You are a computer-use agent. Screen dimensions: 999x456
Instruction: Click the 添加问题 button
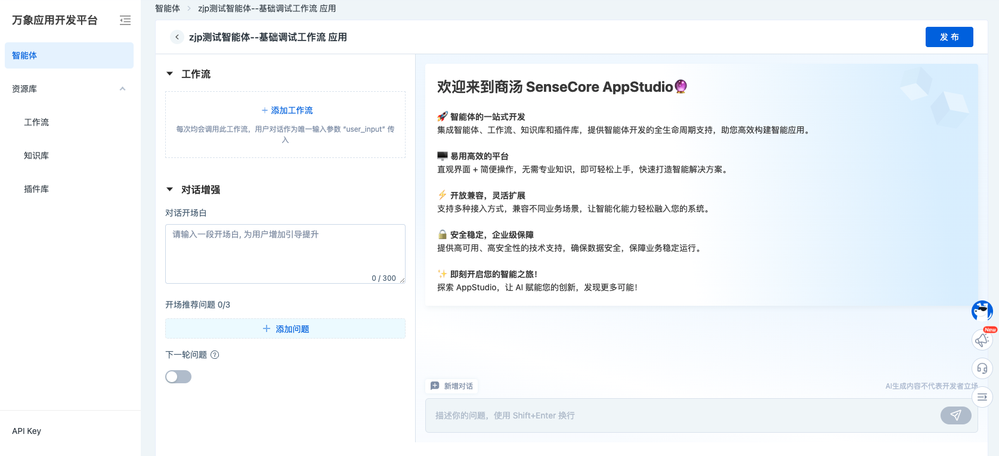[x=285, y=328]
